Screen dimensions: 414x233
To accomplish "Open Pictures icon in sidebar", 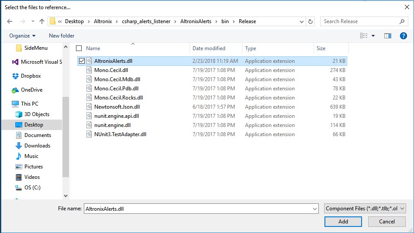I will pyautogui.click(x=19, y=167).
